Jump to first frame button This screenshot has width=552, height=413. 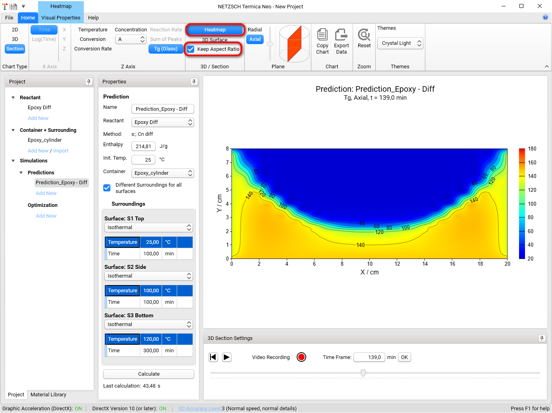[x=213, y=357]
